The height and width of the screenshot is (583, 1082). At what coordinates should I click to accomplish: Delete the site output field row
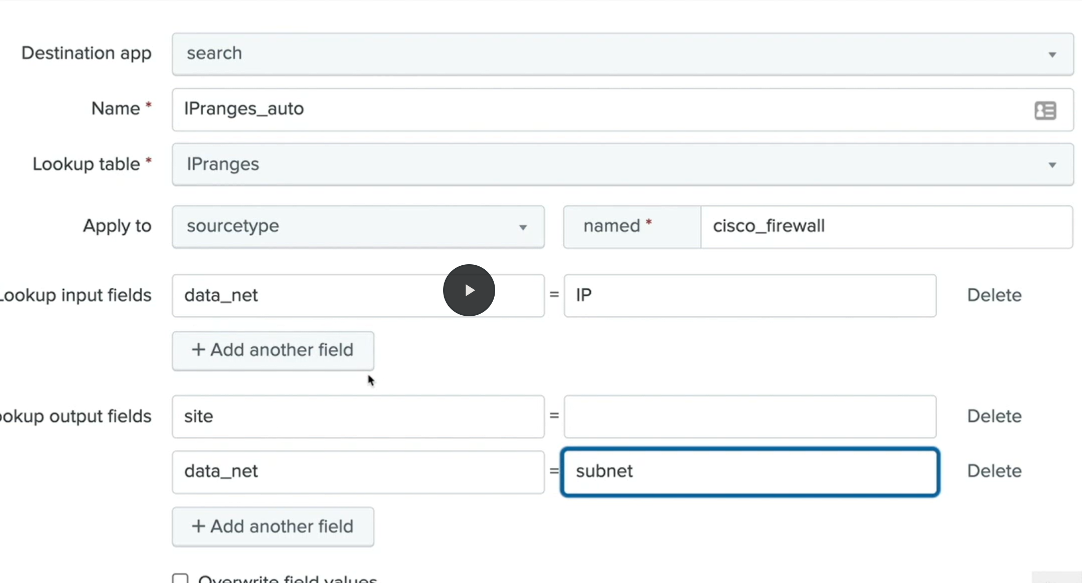pyautogui.click(x=994, y=416)
